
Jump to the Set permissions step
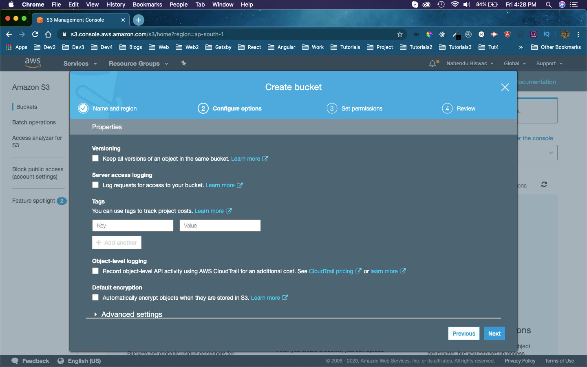[x=355, y=108]
